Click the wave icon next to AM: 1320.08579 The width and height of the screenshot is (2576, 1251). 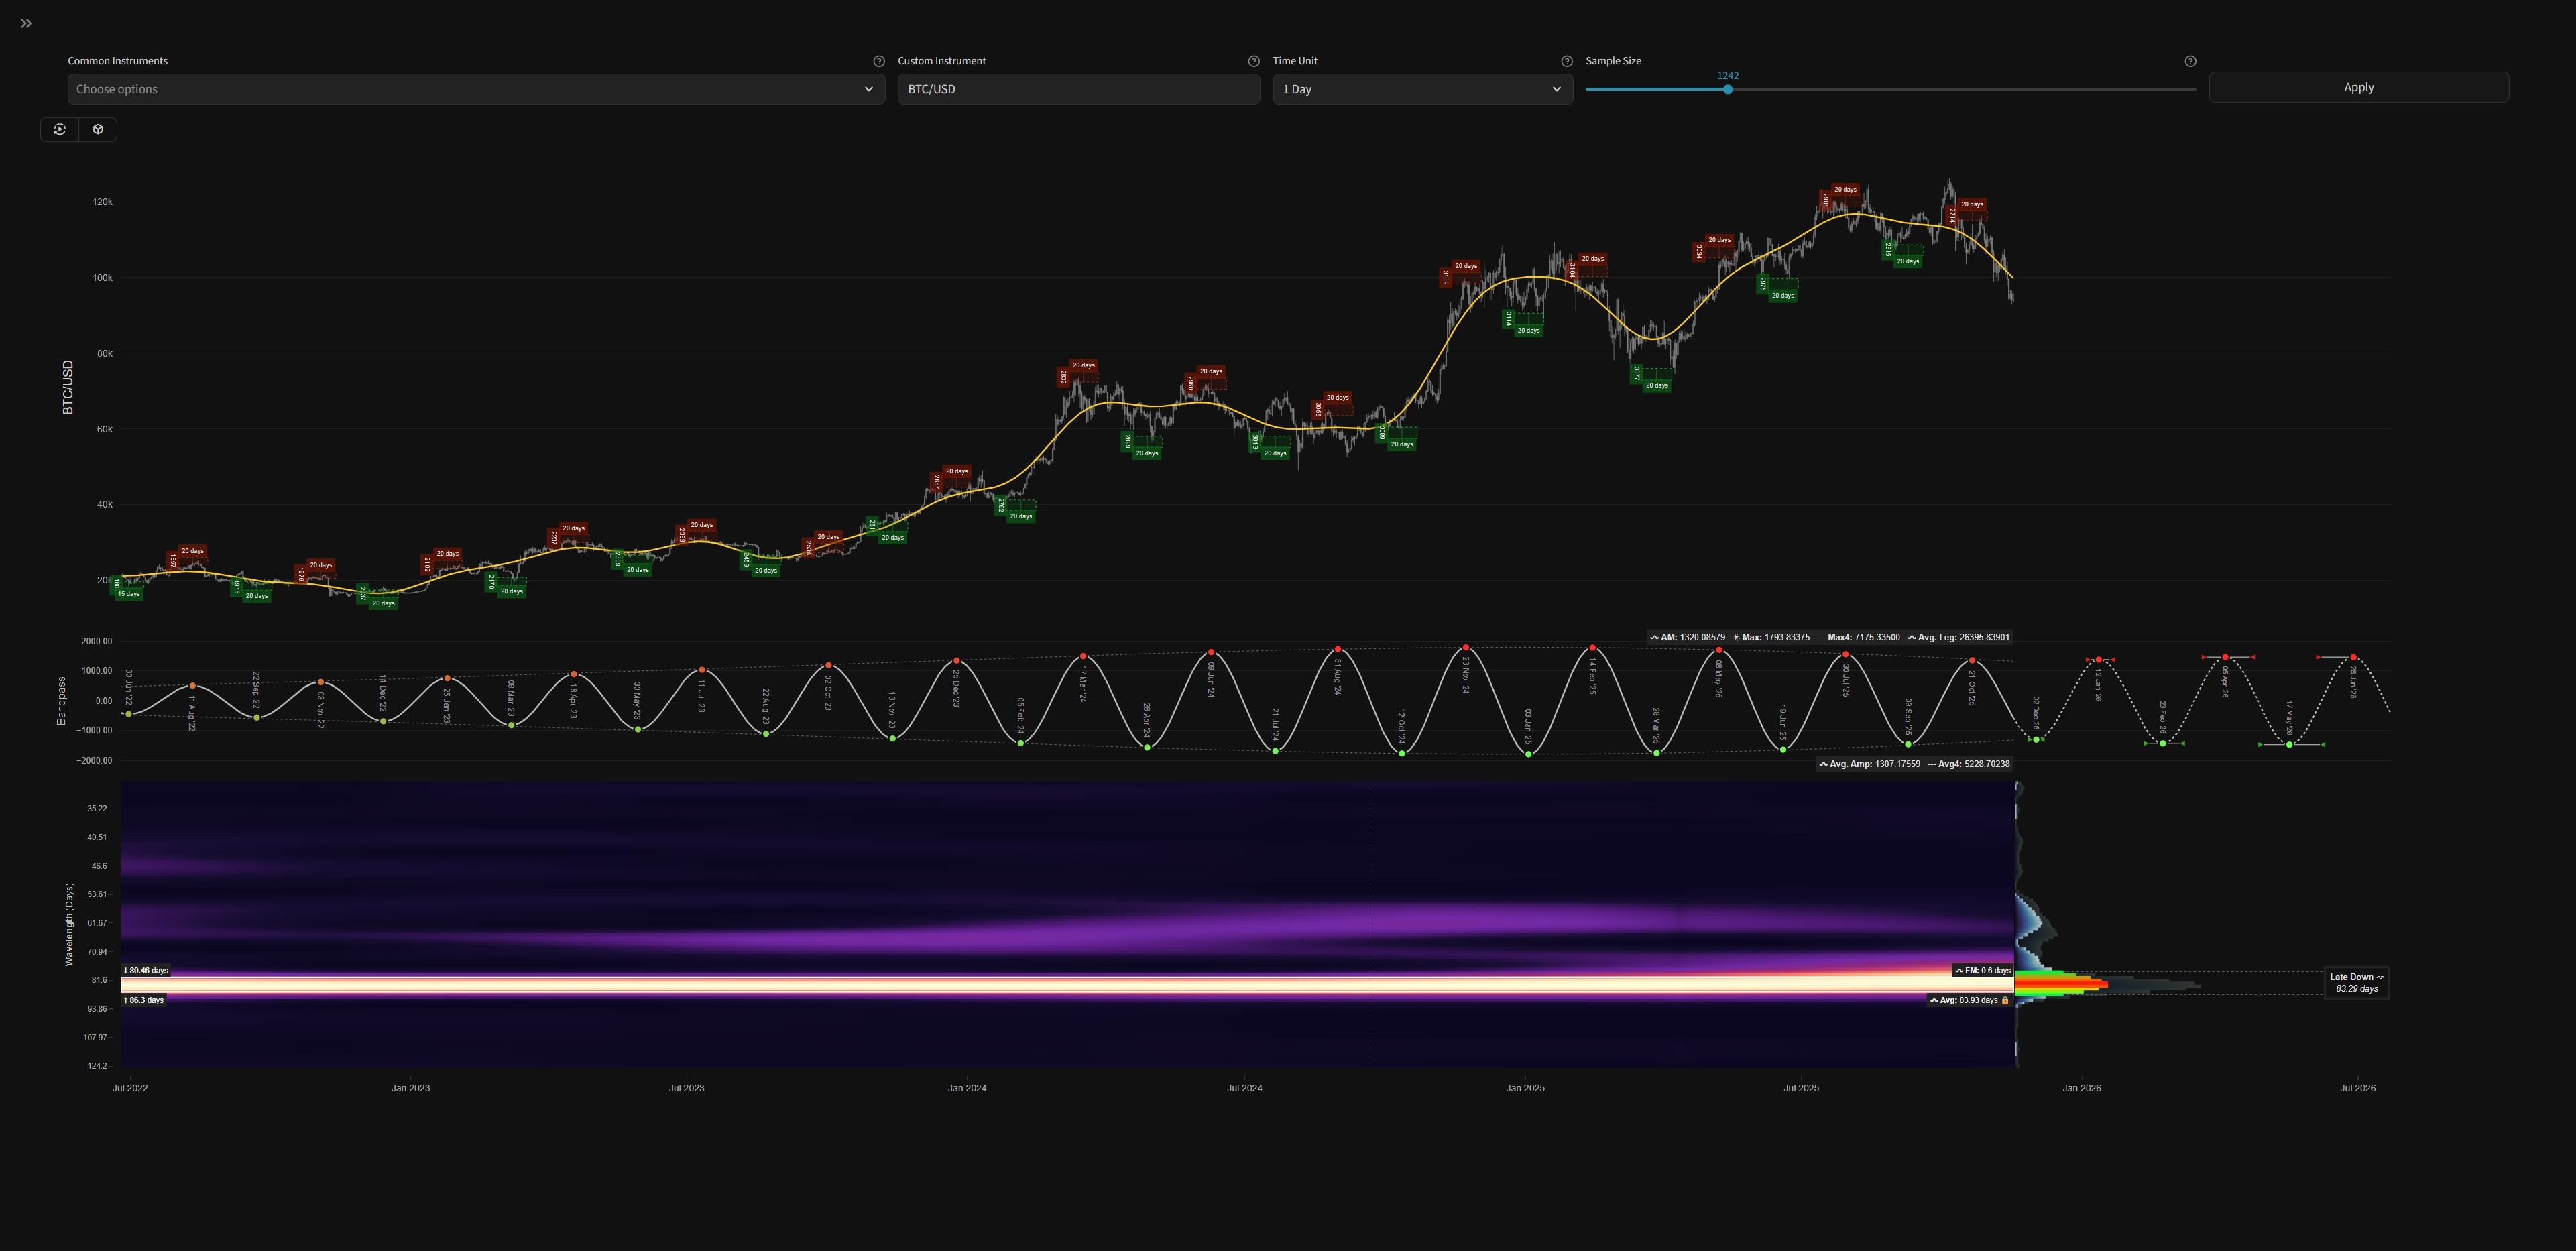coord(1655,637)
